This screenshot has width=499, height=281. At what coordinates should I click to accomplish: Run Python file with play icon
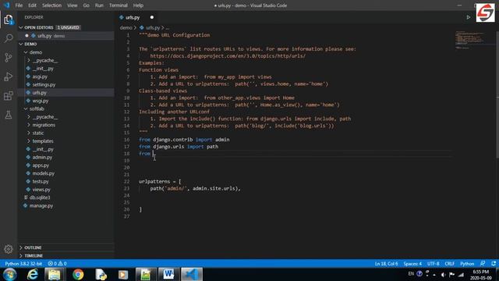click(x=469, y=17)
